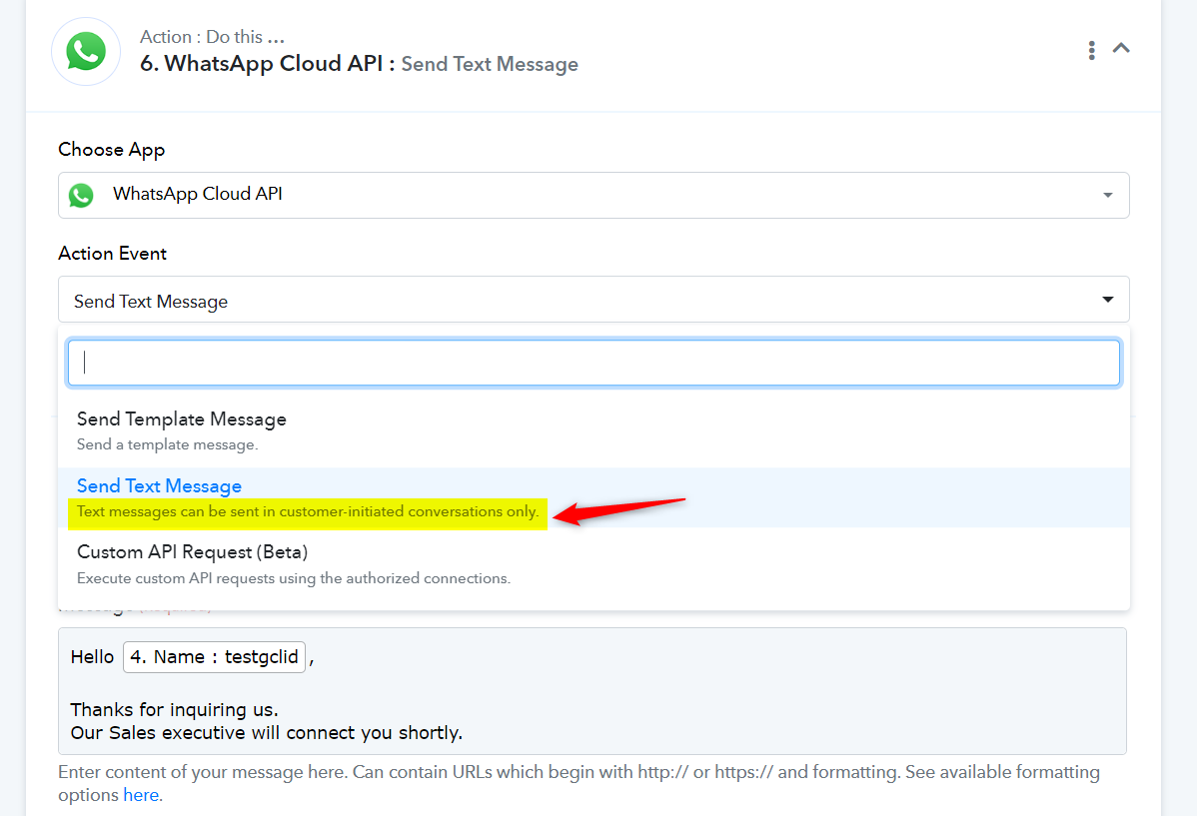Click the 'Choose App' field label
The image size is (1197, 816).
click(x=112, y=150)
